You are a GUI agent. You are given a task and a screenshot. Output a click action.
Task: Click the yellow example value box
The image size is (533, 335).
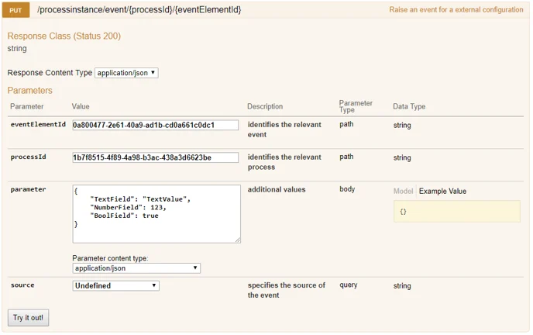pyautogui.click(x=456, y=212)
